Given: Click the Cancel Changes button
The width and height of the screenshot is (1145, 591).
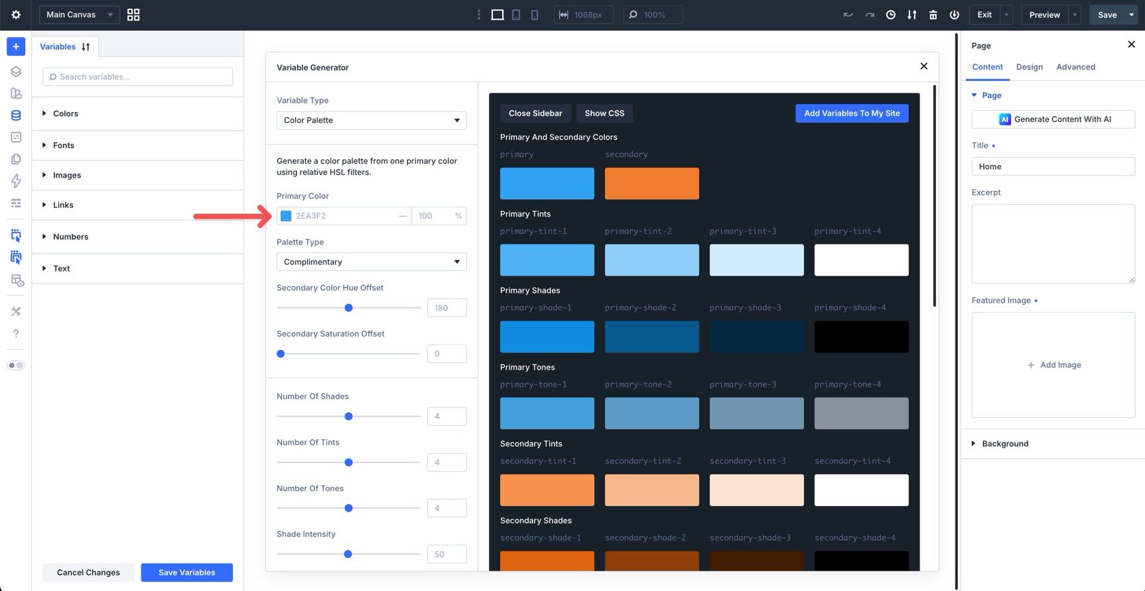Looking at the screenshot, I should [x=88, y=572].
